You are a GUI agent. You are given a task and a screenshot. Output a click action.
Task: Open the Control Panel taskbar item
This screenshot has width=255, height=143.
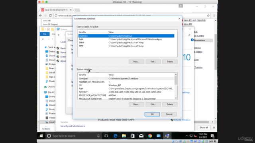tap(159, 136)
